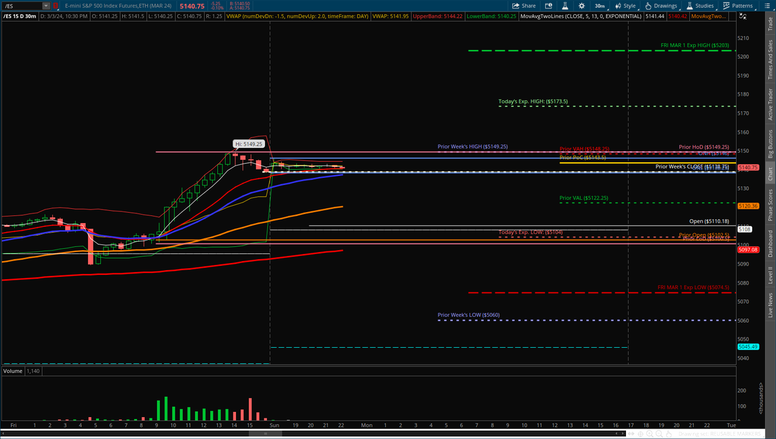Click the red clipboard link icon beside symbol

tap(56, 6)
